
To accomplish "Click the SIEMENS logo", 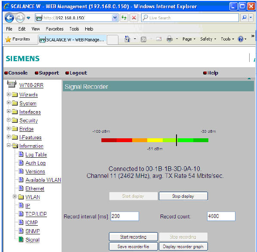I will [x=23, y=59].
